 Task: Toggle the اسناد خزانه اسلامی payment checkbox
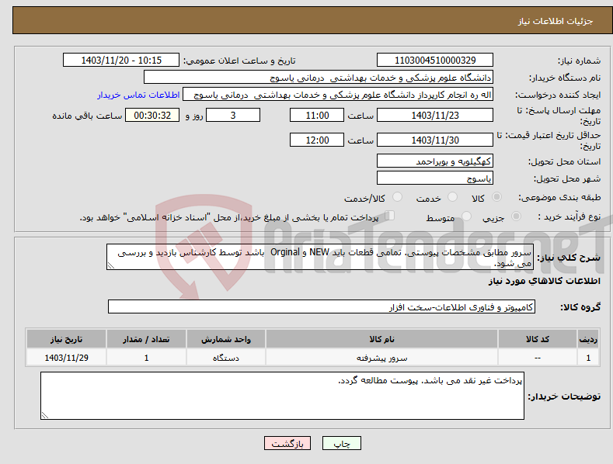point(390,216)
